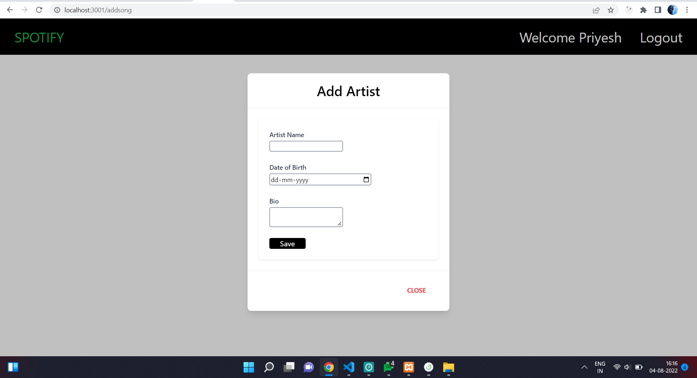The height and width of the screenshot is (378, 697).
Task: Bookmark the page using the star icon
Action: point(611,10)
